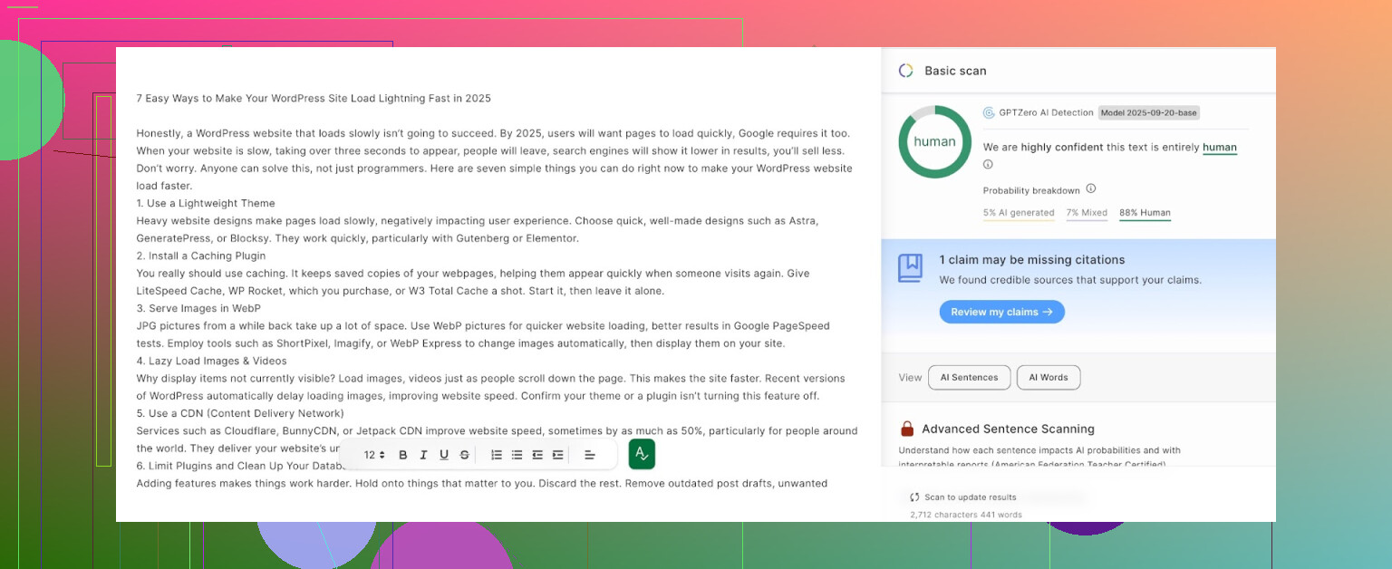Change the font size 12 stepper

point(374,455)
